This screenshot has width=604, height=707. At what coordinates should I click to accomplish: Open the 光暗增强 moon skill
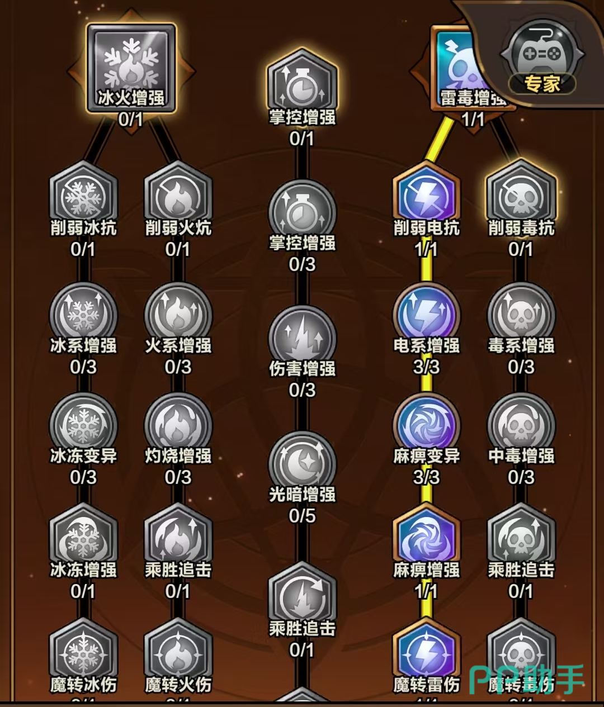(x=302, y=465)
